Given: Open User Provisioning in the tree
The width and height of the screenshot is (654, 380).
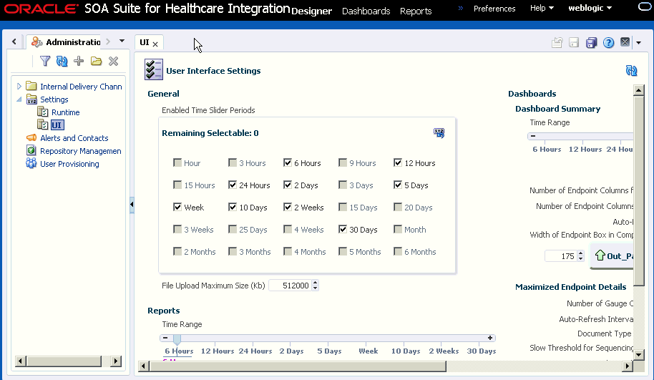Looking at the screenshot, I should click(69, 164).
